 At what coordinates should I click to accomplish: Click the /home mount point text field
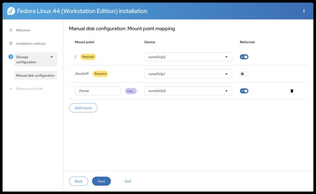click(98, 91)
